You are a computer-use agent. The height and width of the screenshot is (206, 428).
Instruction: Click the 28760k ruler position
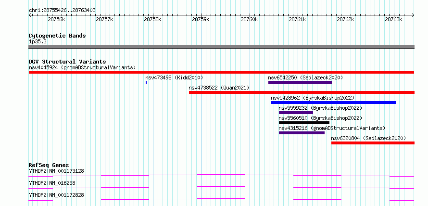[250, 20]
